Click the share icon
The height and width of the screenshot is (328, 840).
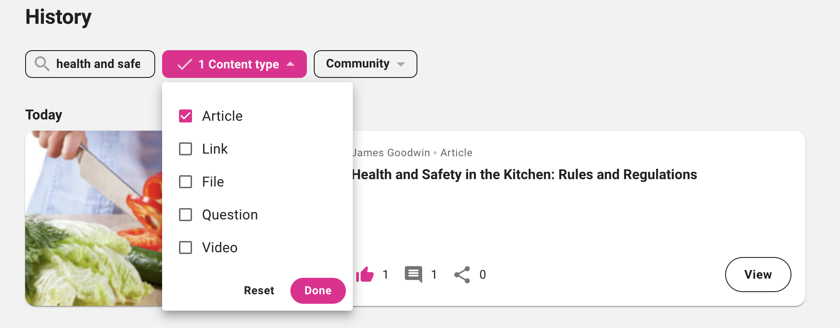pyautogui.click(x=462, y=274)
